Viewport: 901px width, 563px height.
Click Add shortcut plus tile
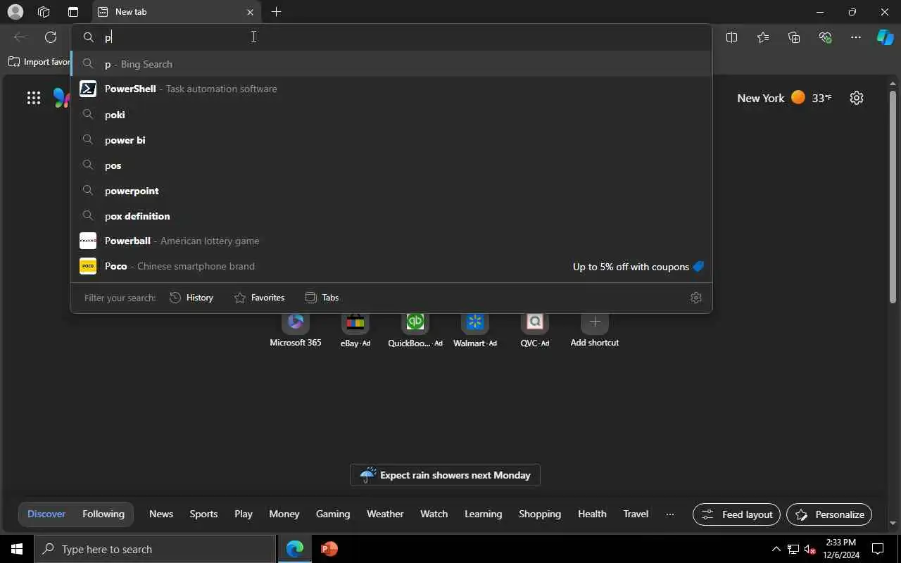[x=595, y=331]
